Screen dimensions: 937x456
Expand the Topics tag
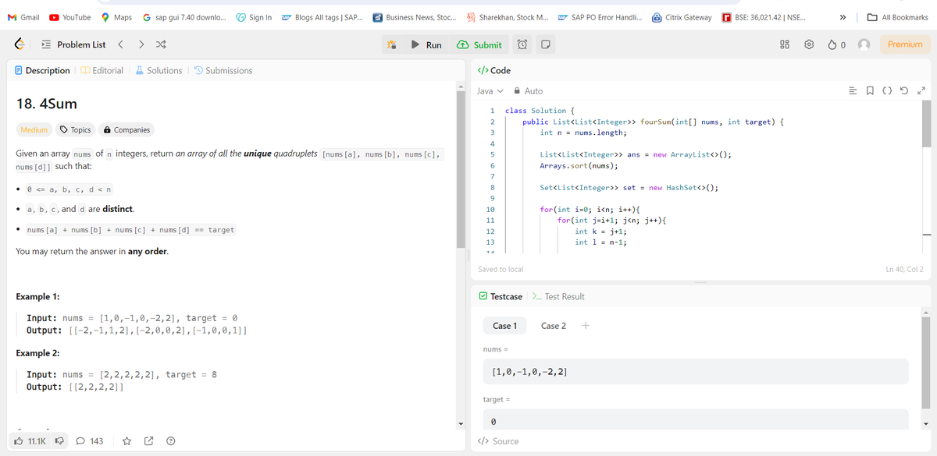point(76,130)
